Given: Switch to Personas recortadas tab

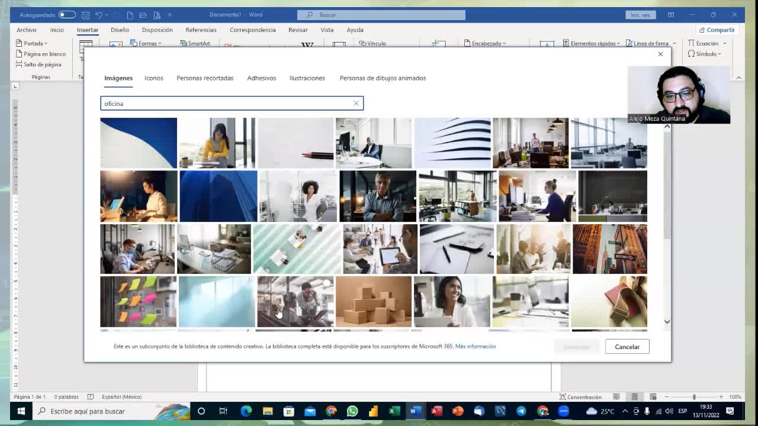Looking at the screenshot, I should [x=205, y=78].
